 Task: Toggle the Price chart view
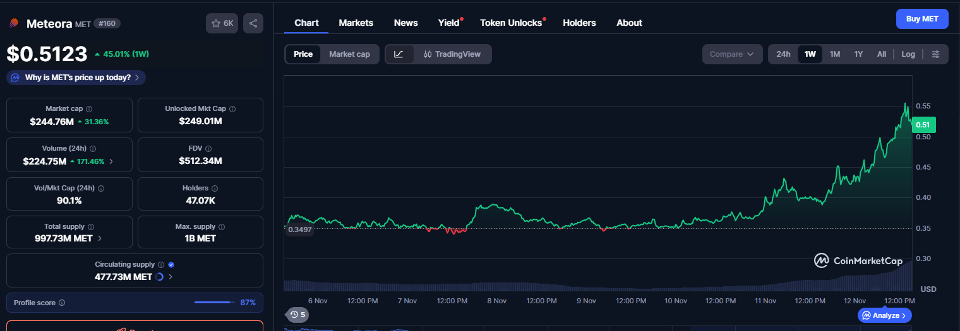coord(303,54)
